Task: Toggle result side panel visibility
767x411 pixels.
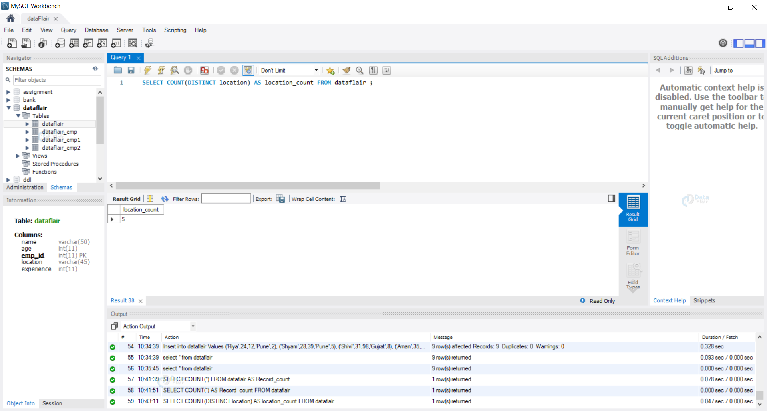Action: 612,198
